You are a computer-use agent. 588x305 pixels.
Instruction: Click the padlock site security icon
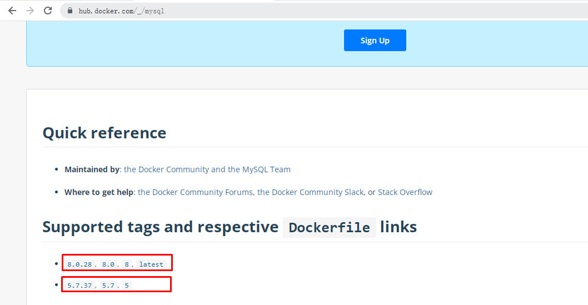pyautogui.click(x=70, y=11)
